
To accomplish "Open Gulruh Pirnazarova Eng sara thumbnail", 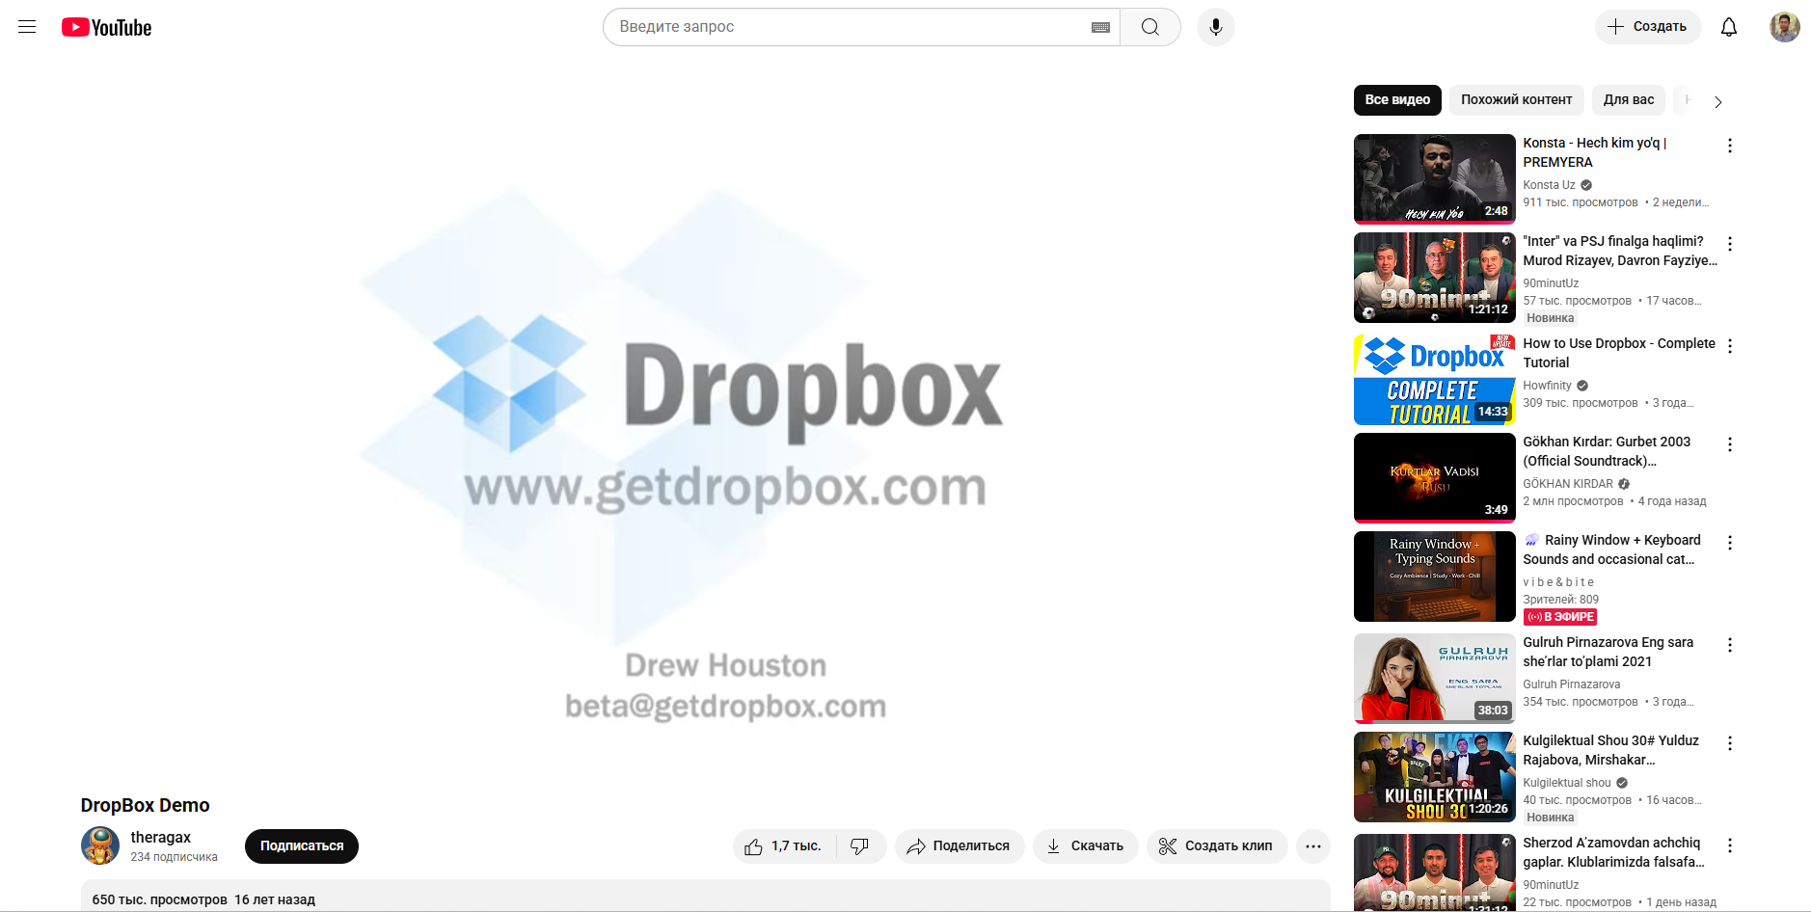I will click(x=1435, y=679).
